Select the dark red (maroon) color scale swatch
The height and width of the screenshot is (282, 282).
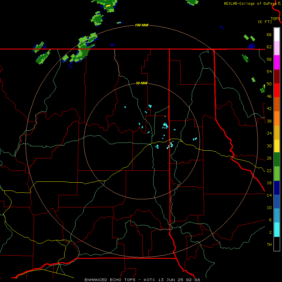pos(277,76)
